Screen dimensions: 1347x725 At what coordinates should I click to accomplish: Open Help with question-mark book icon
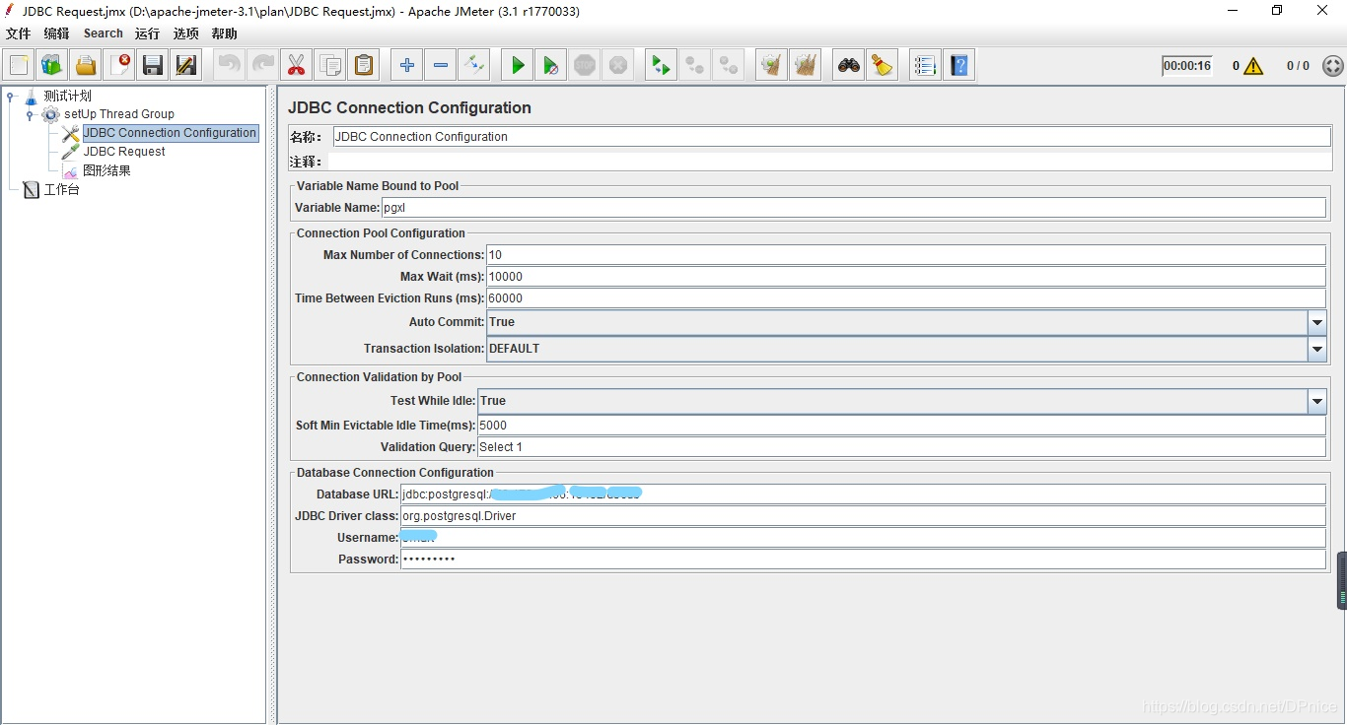[959, 66]
